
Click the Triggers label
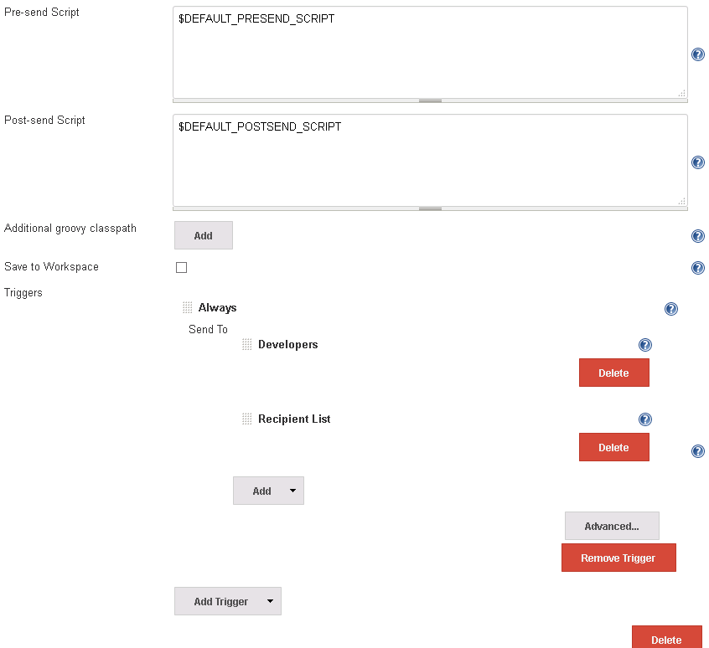23,293
